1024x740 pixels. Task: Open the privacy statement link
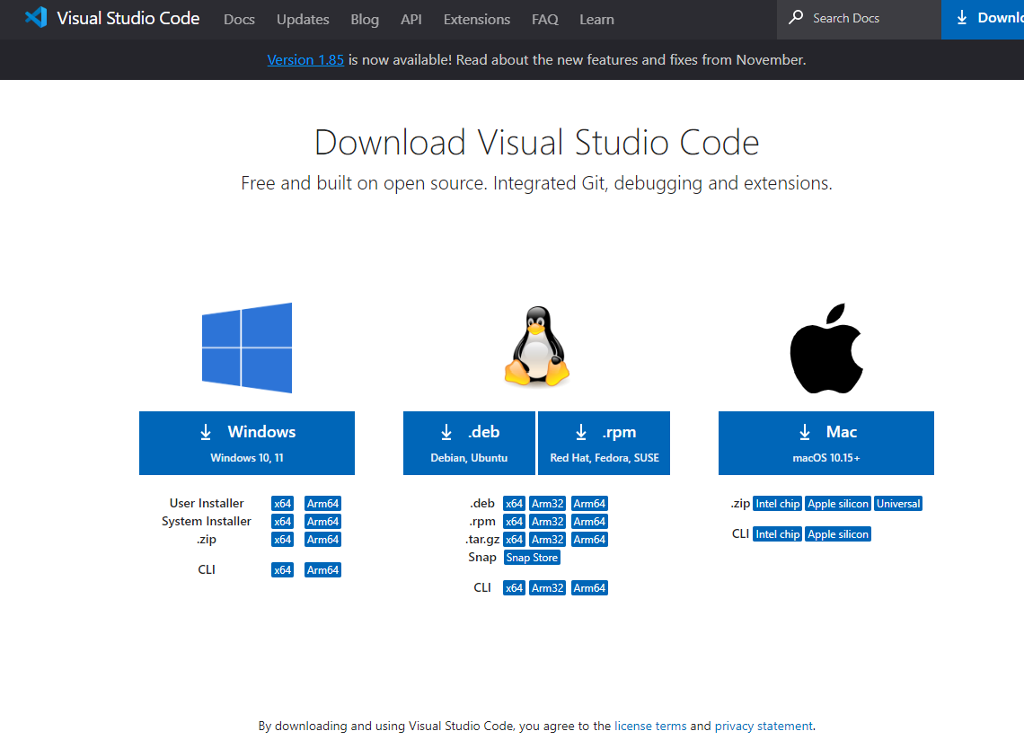(764, 726)
